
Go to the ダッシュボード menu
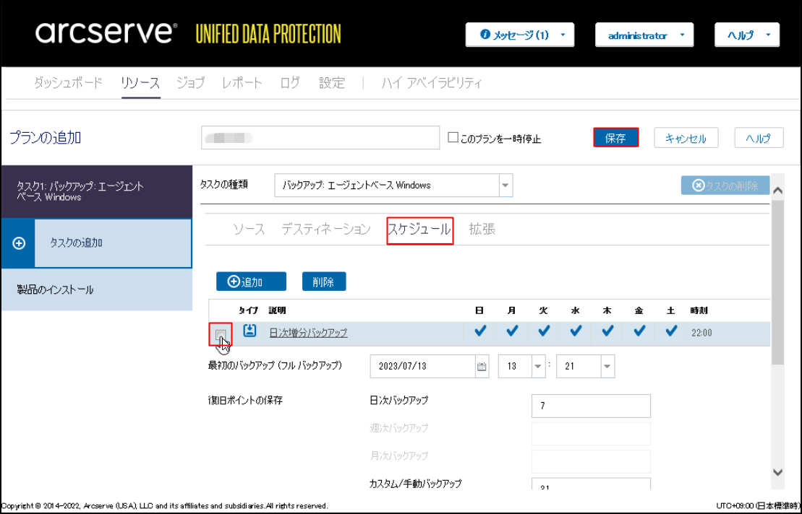point(69,83)
